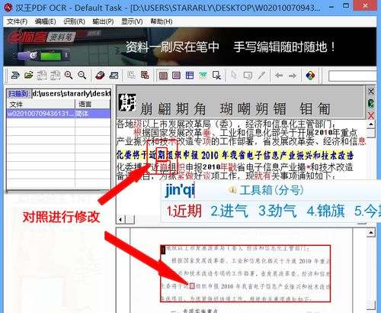Choose candidate character 崩
Image resolution: width=381 pixels, height=313 pixels.
(x=146, y=109)
